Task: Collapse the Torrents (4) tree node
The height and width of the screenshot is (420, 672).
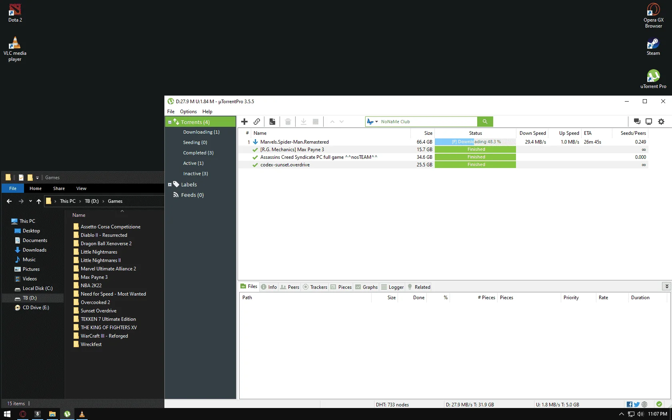Action: [170, 122]
